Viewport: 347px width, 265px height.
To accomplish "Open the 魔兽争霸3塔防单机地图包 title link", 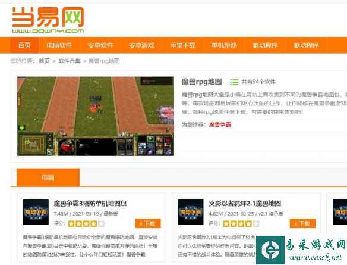I will (90, 203).
